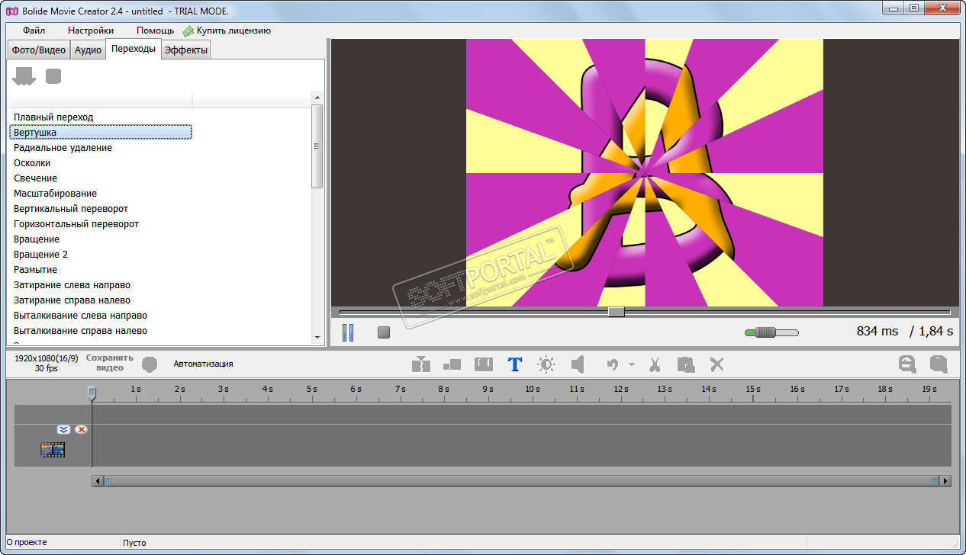Click the delete X icon in toolbar

(x=716, y=364)
